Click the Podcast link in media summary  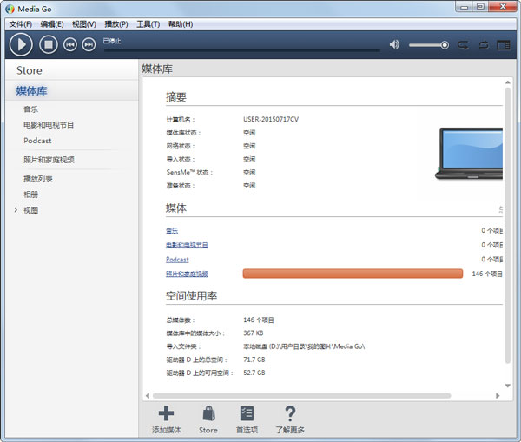[x=177, y=260]
